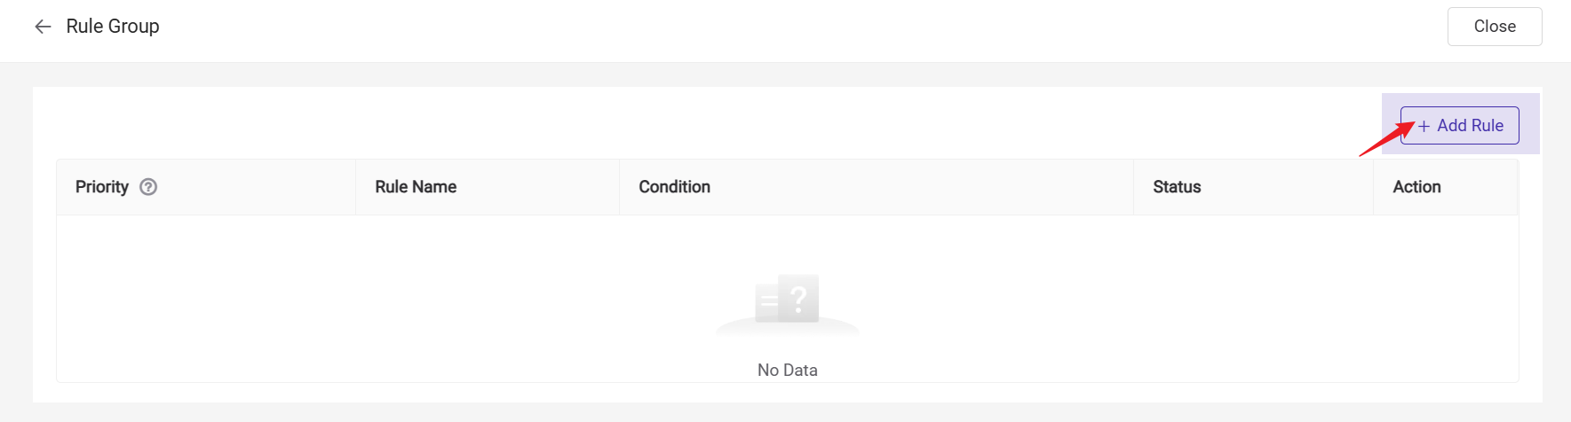Click the Action column header

click(x=1416, y=187)
